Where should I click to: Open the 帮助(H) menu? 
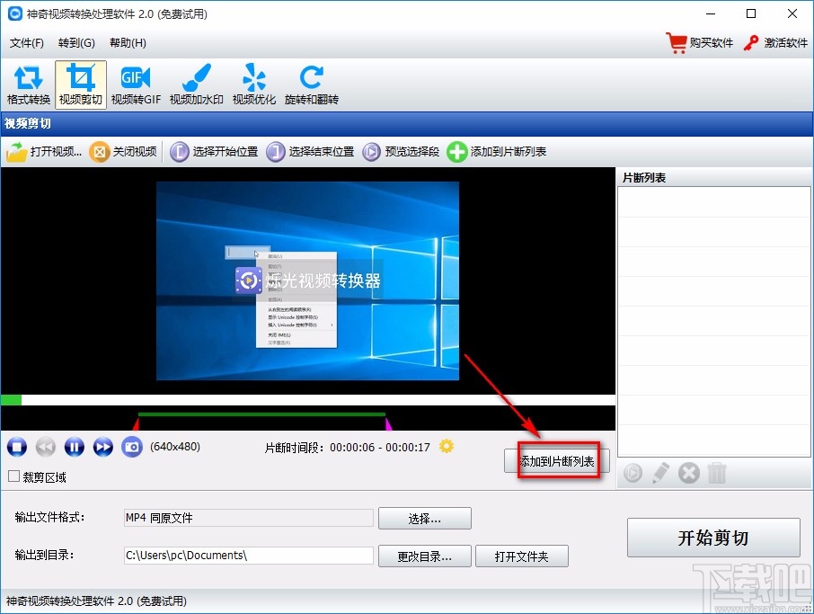tap(128, 42)
